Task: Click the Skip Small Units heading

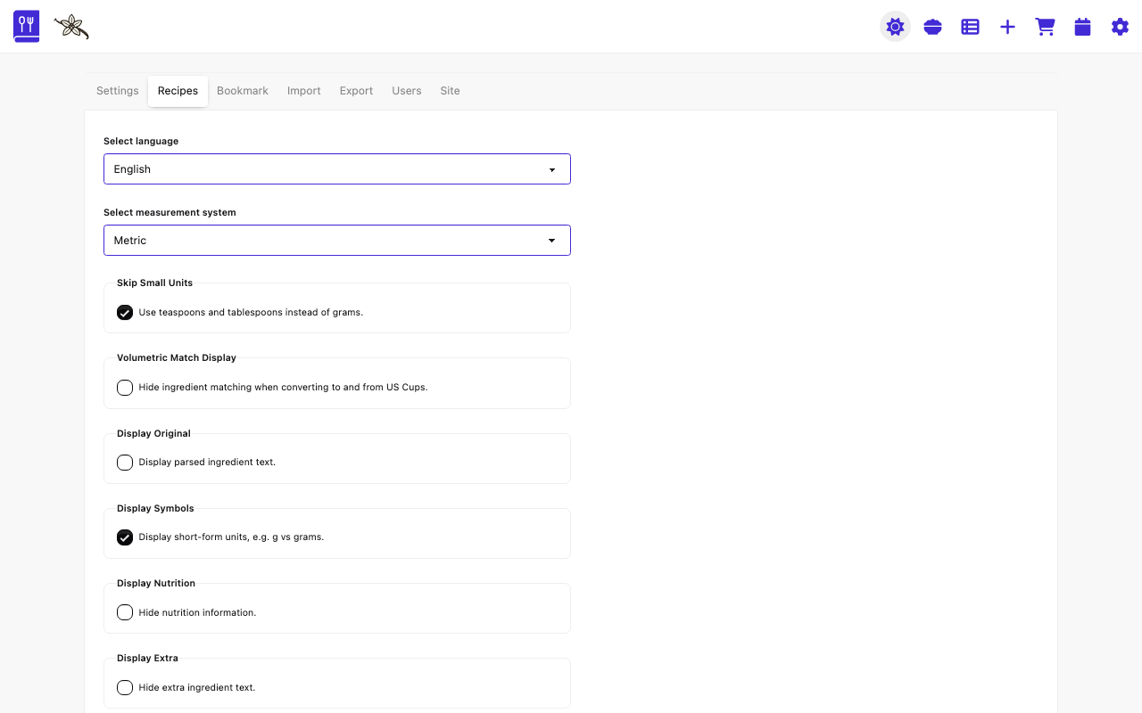Action: 154,283
